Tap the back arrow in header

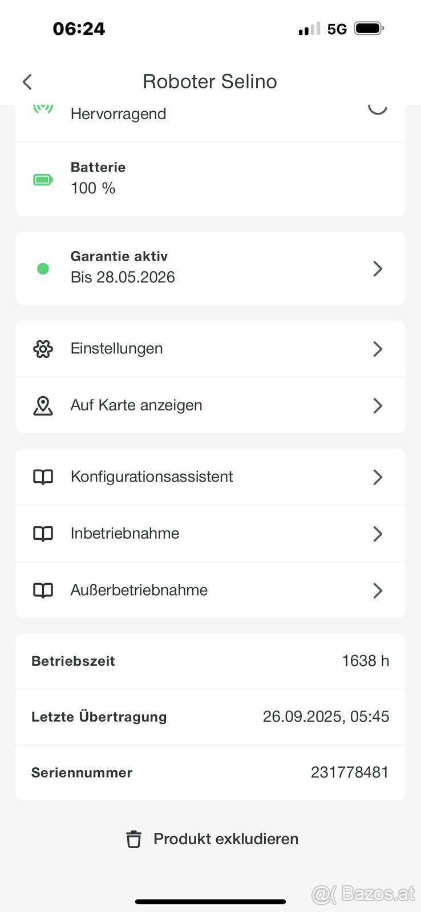(27, 82)
